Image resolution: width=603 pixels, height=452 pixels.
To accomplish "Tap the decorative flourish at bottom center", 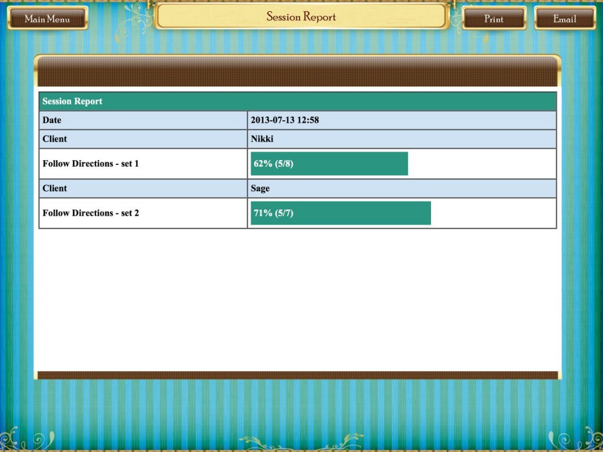I will point(301,441).
